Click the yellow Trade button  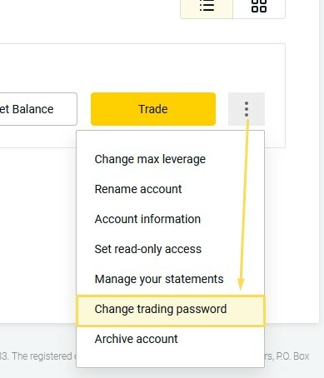(x=153, y=109)
